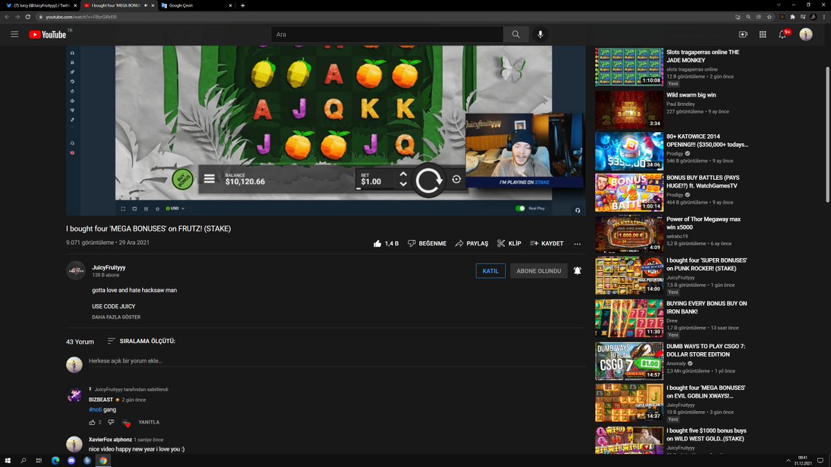Screen dimensions: 831x467
Task: Click the browser back arrow
Action: [8, 17]
